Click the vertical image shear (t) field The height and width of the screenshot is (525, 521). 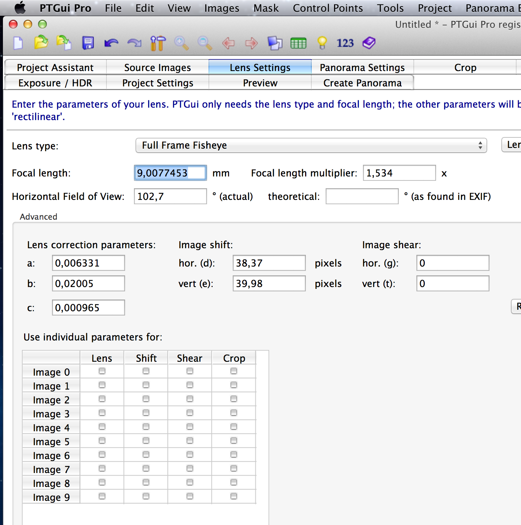click(453, 283)
